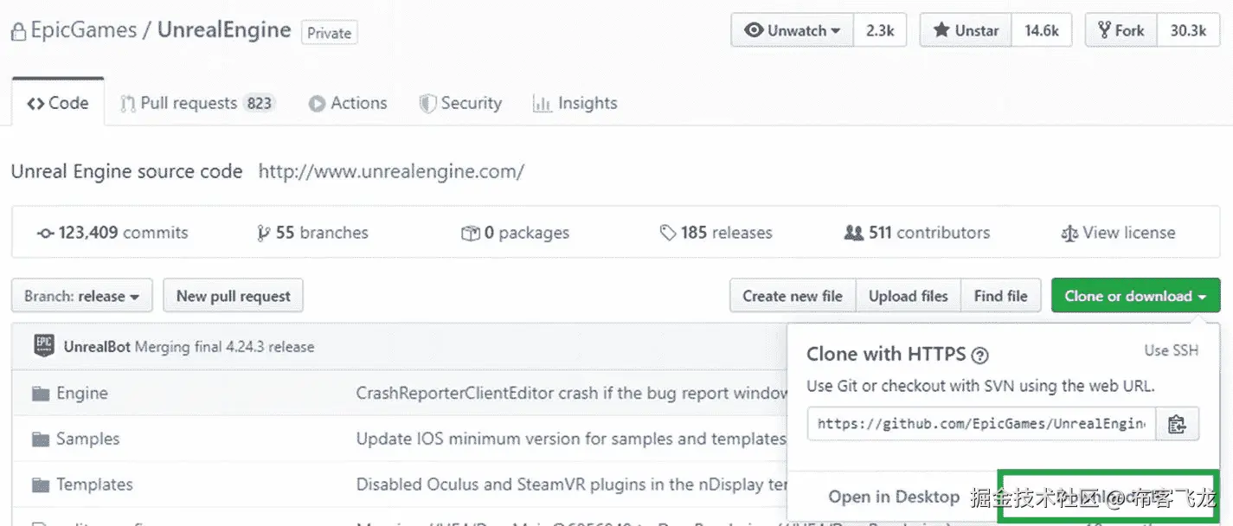Screen dimensions: 1233x526
Task: View the 185 releases page
Action: [x=716, y=233]
